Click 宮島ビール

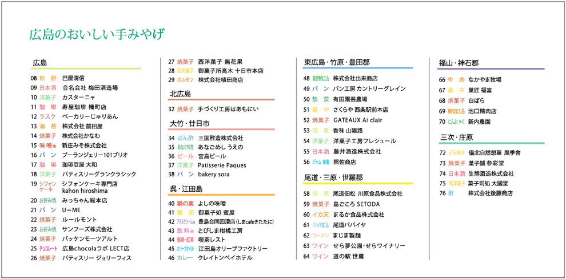pos(212,156)
